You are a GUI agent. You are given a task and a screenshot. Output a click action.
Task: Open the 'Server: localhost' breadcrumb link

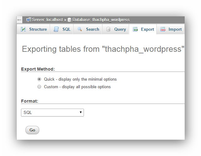(47, 20)
